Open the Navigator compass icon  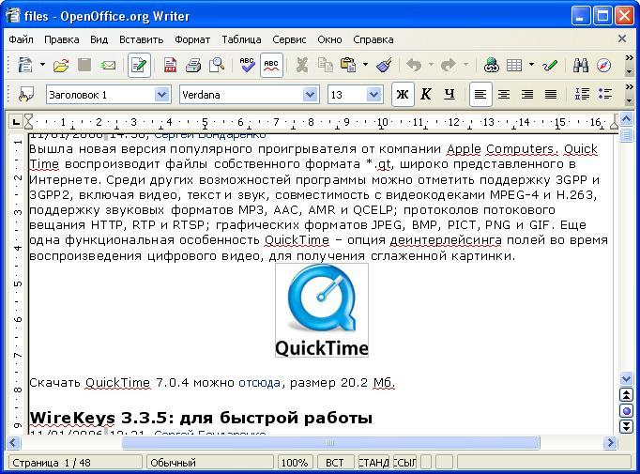point(603,66)
